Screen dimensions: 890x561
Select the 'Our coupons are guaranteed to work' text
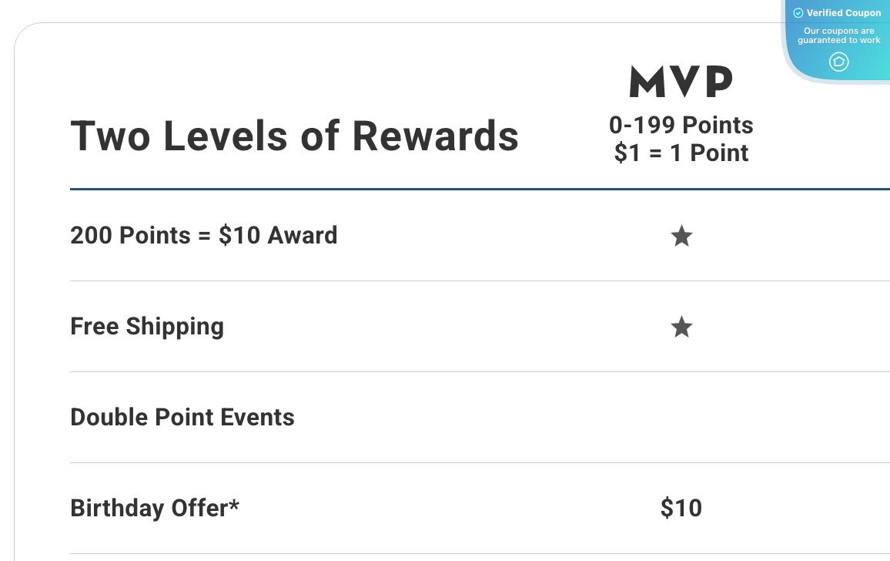[x=838, y=35]
